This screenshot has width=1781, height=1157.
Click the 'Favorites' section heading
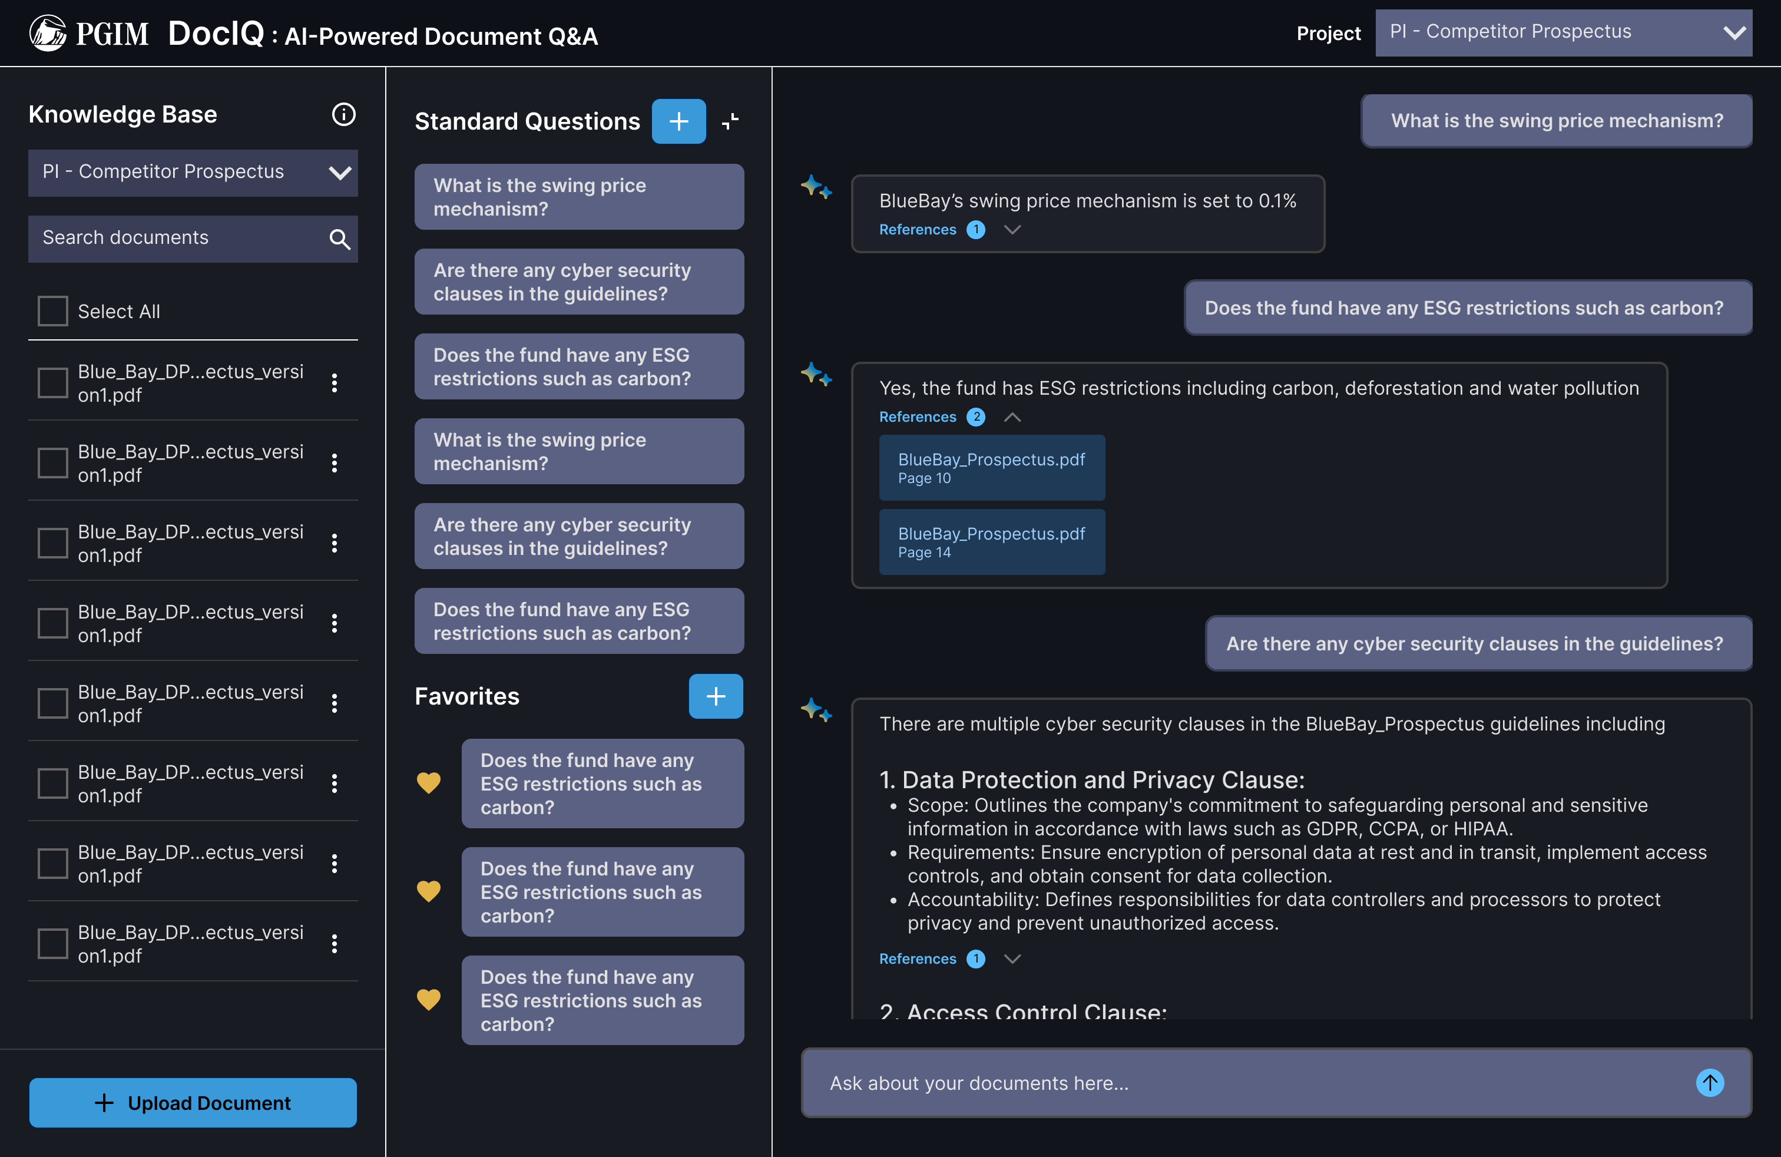[x=467, y=696]
